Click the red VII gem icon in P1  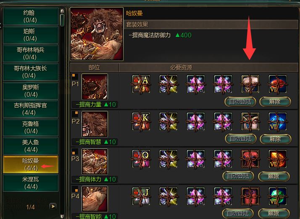point(277,84)
